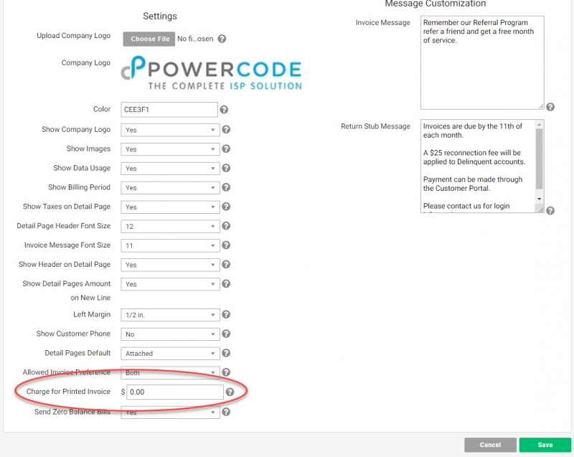This screenshot has width=574, height=457.
Task: Click help icon next to Return Stub Message
Action: point(550,210)
